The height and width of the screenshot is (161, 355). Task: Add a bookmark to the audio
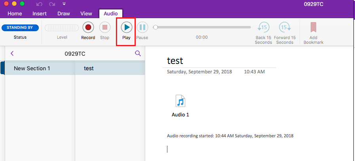coord(313,33)
